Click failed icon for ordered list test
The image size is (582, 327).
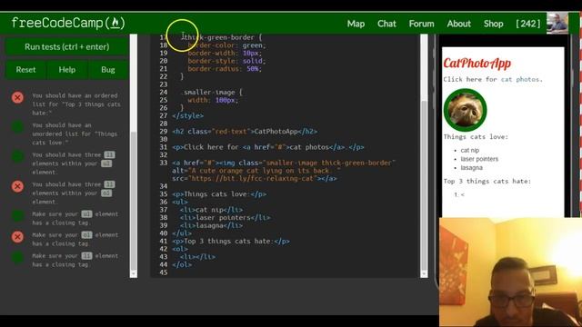tap(17, 97)
